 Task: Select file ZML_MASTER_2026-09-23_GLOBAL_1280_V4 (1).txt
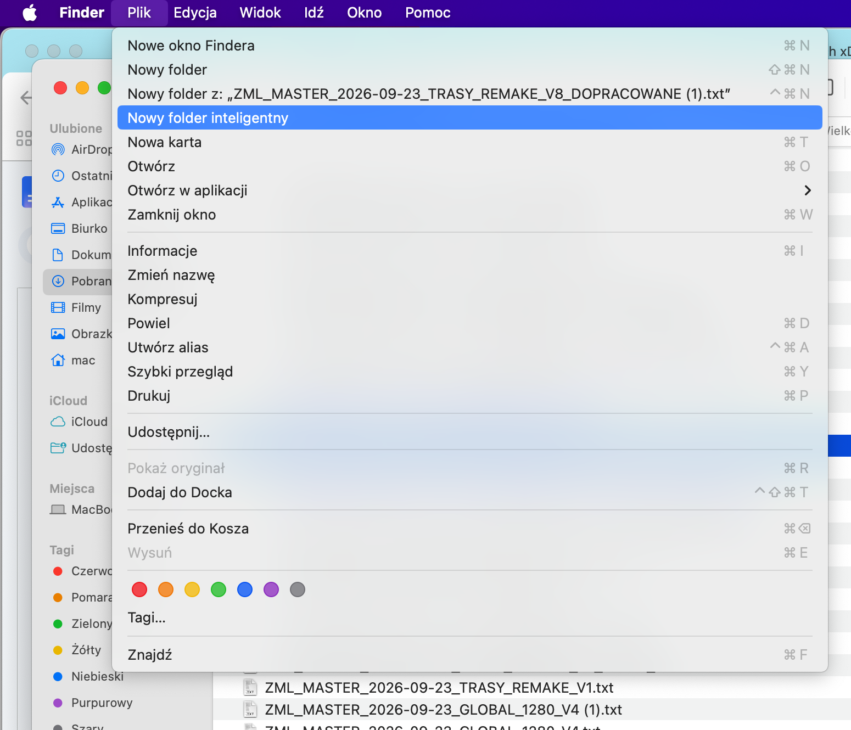click(443, 710)
